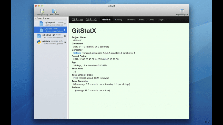Viewport: 223px width, 125px height.
Task: Collapse the Open Source group
Action: tap(36, 18)
